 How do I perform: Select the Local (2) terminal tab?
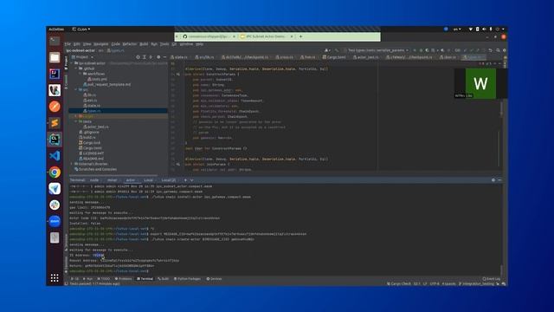[169, 180]
